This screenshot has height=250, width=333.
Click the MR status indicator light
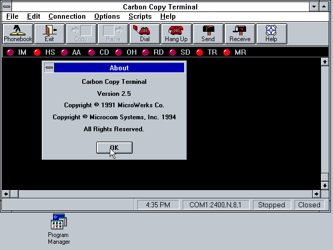coord(227,52)
